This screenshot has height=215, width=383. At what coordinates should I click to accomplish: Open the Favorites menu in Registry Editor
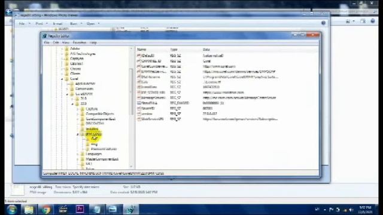click(80, 42)
